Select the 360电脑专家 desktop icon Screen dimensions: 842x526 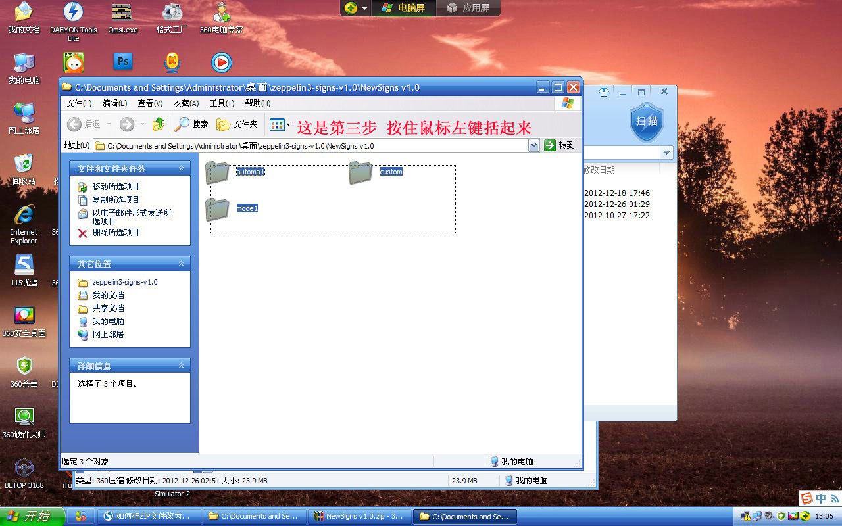click(x=221, y=18)
